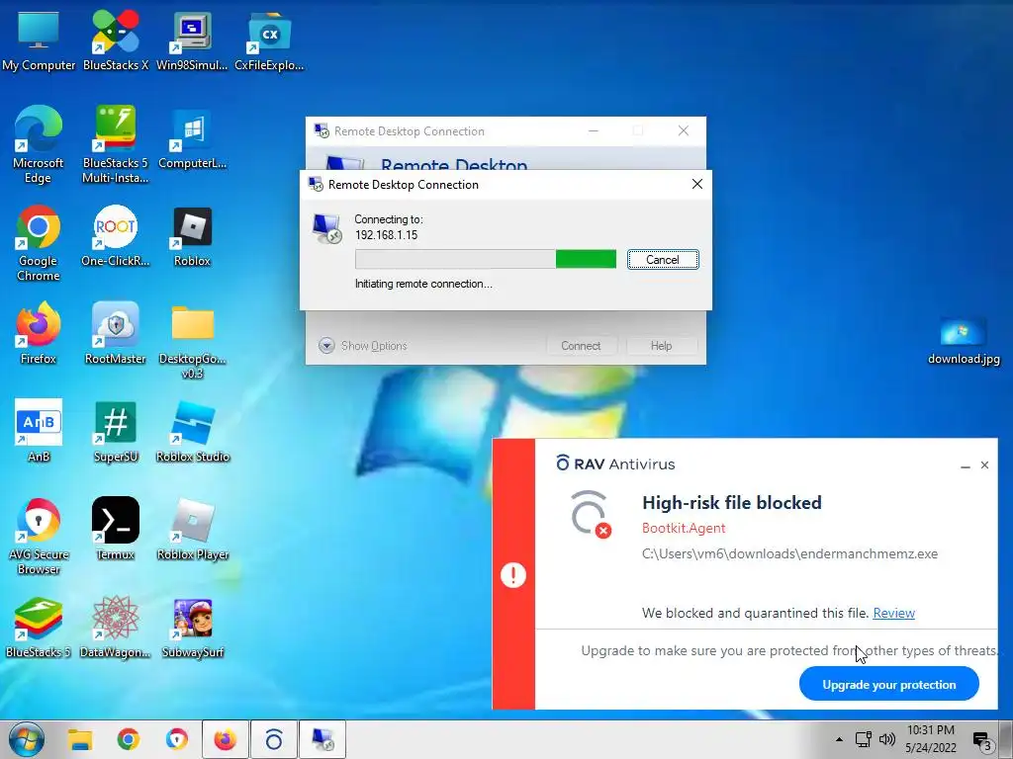Select the DataWagon desktop shortcut
The height and width of the screenshot is (759, 1013).
tap(116, 628)
